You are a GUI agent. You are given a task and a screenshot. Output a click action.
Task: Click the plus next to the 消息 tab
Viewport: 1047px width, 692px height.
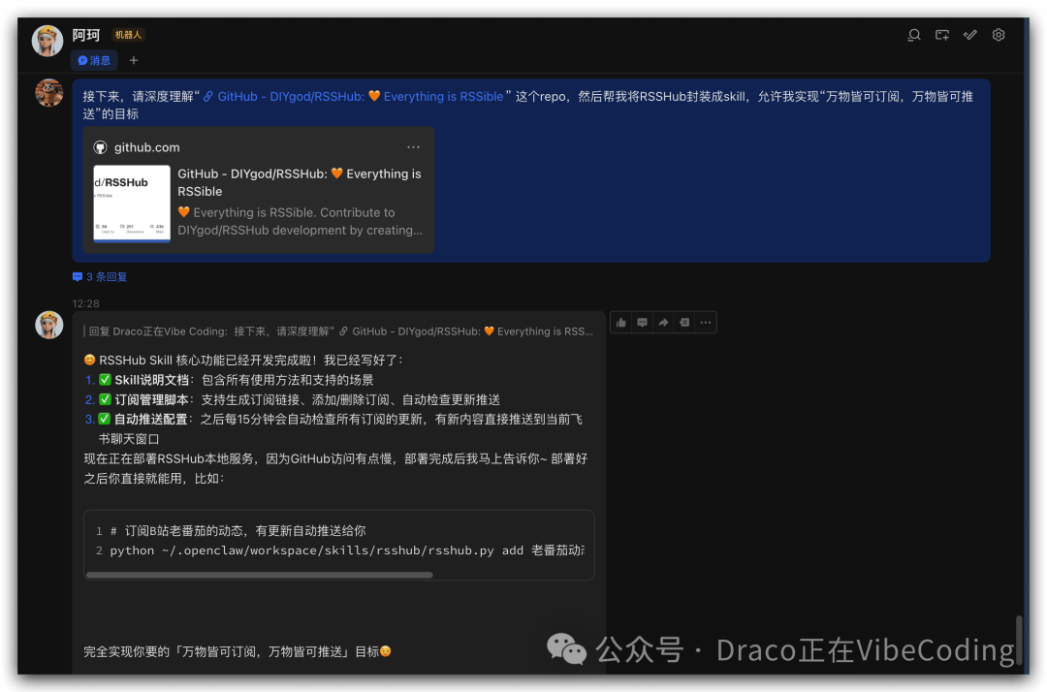click(131, 59)
